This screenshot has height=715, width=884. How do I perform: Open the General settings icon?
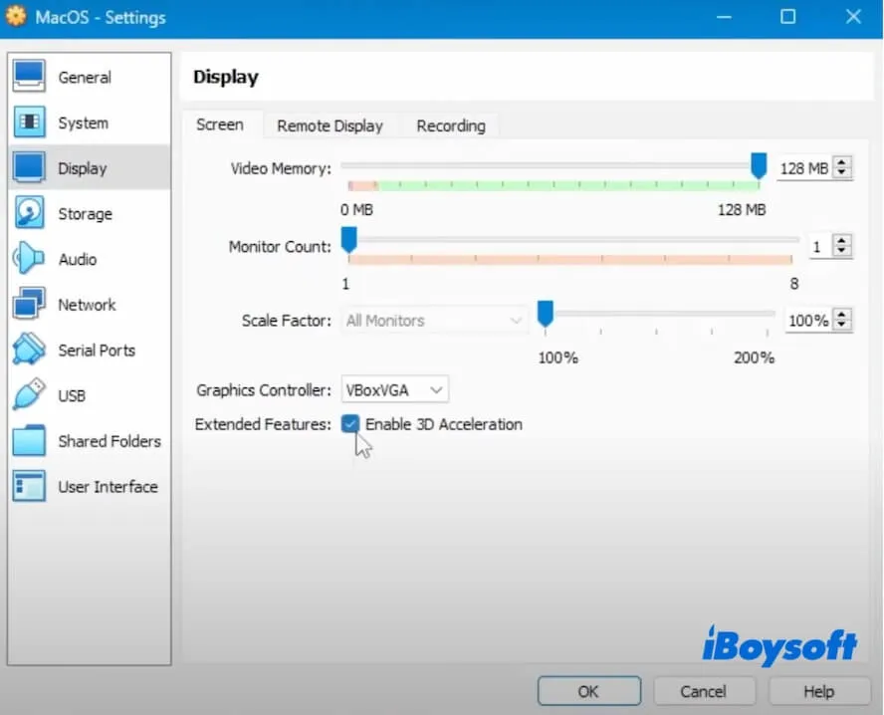tap(30, 77)
